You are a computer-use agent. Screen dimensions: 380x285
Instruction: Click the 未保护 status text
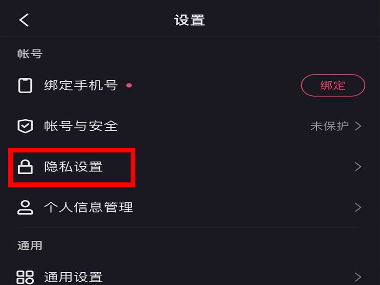tap(330, 126)
